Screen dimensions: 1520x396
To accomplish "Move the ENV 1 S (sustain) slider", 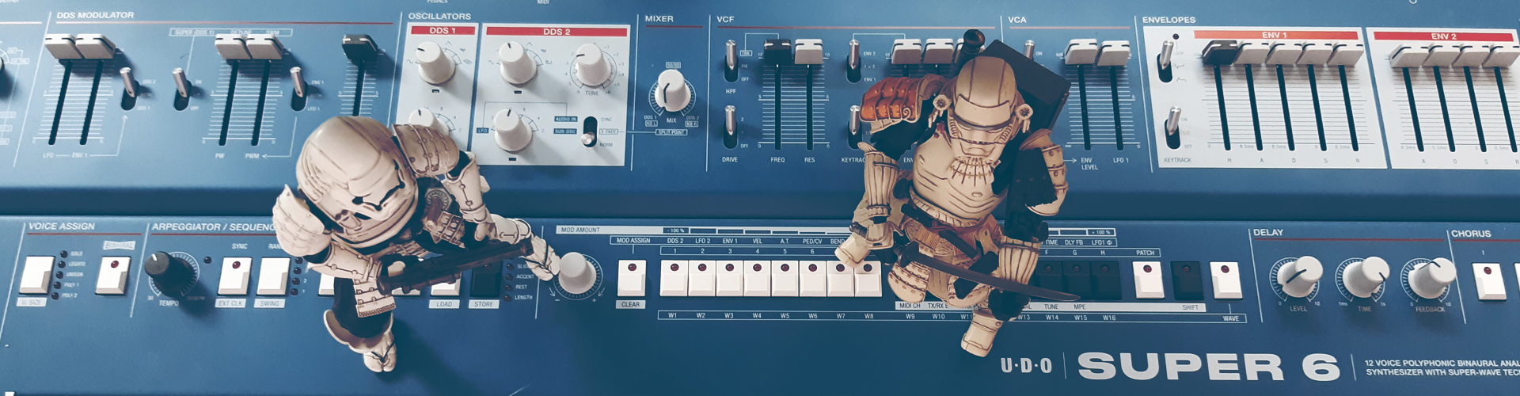I will pyautogui.click(x=1315, y=54).
